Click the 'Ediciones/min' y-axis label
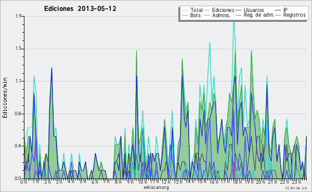 pyautogui.click(x=5, y=98)
